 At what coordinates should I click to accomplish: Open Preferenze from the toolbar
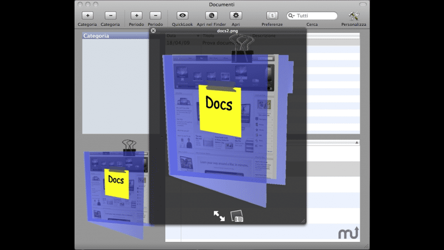(272, 16)
